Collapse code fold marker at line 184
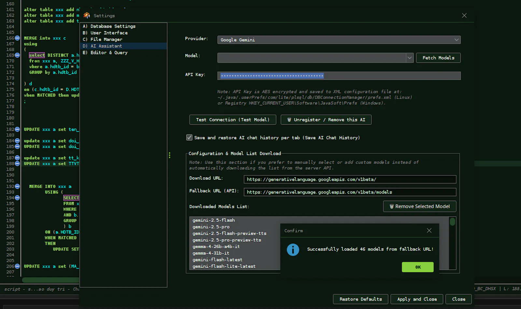Image resolution: width=521 pixels, height=309 pixels. click(18, 141)
